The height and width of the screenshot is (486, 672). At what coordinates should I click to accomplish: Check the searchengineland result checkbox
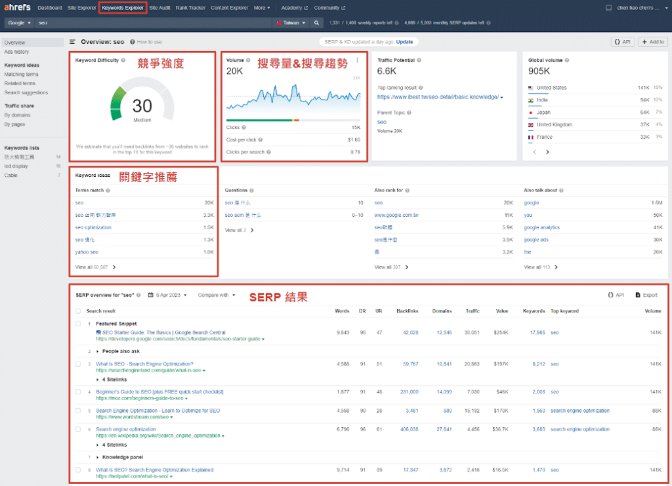point(78,364)
